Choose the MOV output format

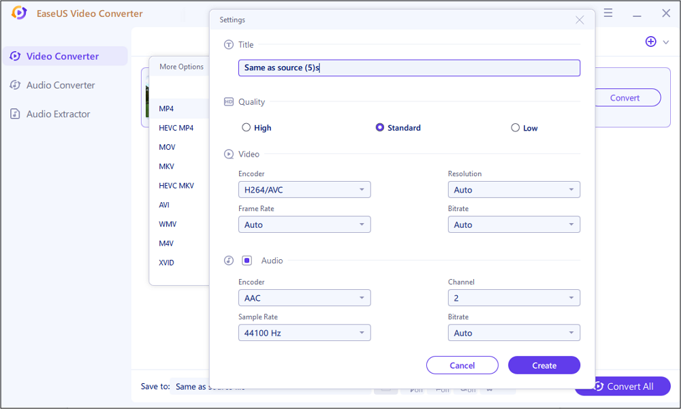coord(166,147)
